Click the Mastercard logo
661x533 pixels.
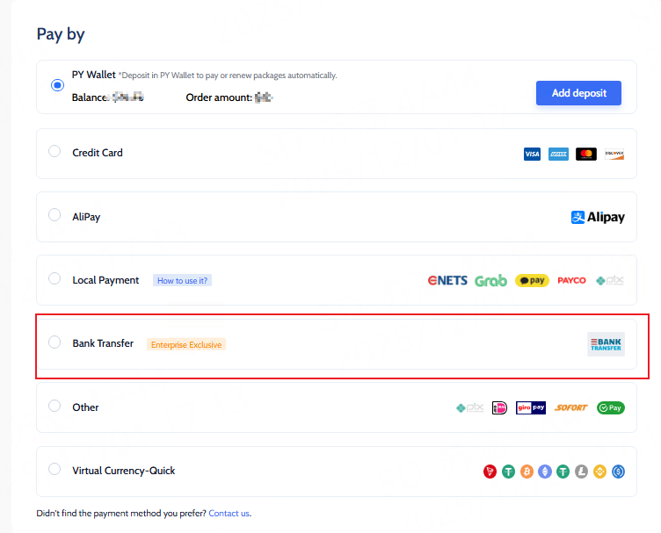click(586, 154)
